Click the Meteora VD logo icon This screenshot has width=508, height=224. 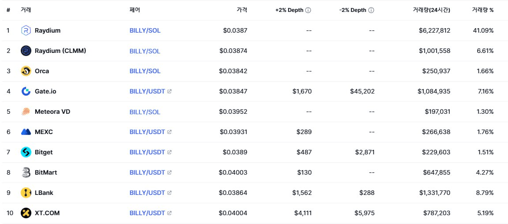pyautogui.click(x=26, y=112)
